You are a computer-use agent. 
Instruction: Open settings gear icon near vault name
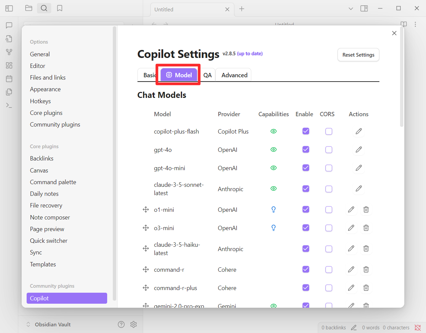(133, 324)
